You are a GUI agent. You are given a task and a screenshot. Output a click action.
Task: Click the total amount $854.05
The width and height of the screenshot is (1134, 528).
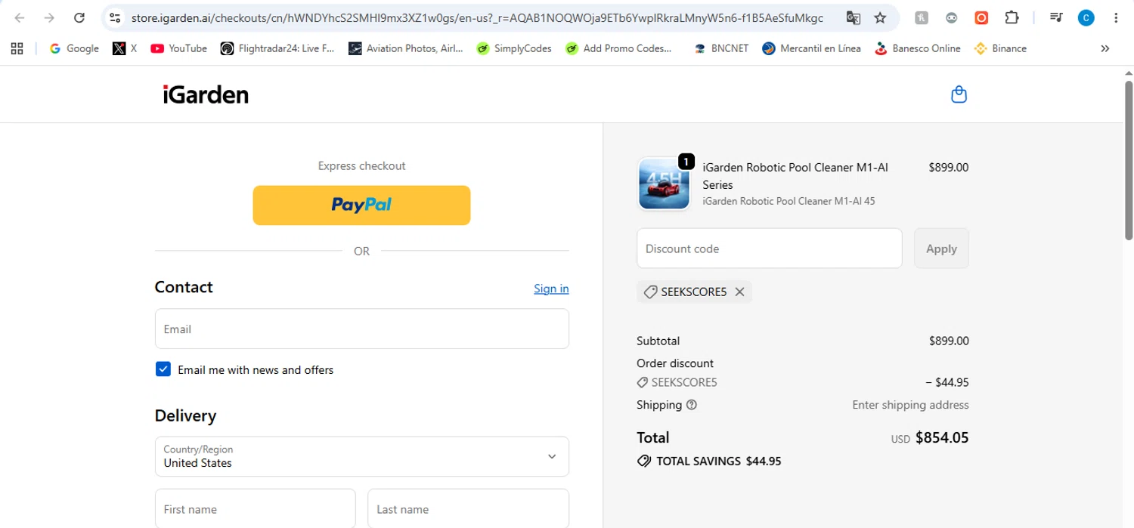(x=941, y=437)
